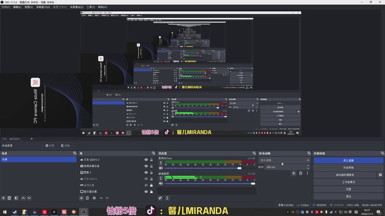Viewport: 385px width, 216px height.
Task: Pop out the Audio Mixer dock panel
Action: pyautogui.click(x=254, y=153)
